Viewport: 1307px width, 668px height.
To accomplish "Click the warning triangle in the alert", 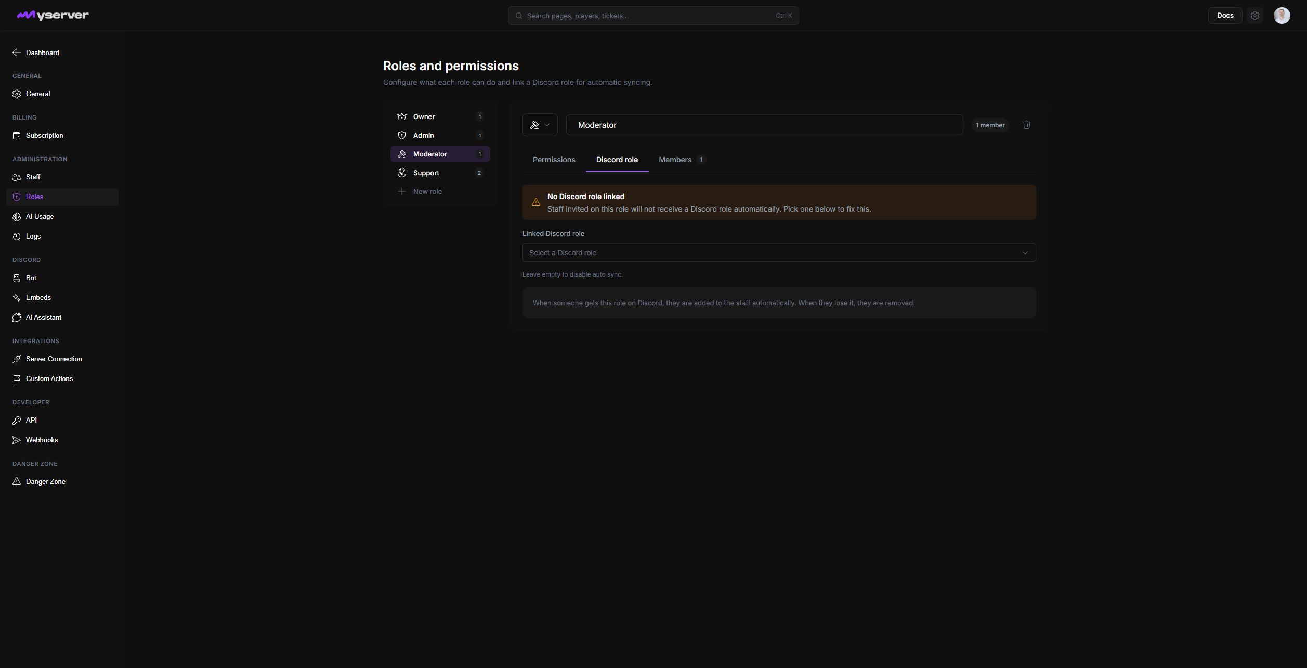I will click(x=535, y=202).
